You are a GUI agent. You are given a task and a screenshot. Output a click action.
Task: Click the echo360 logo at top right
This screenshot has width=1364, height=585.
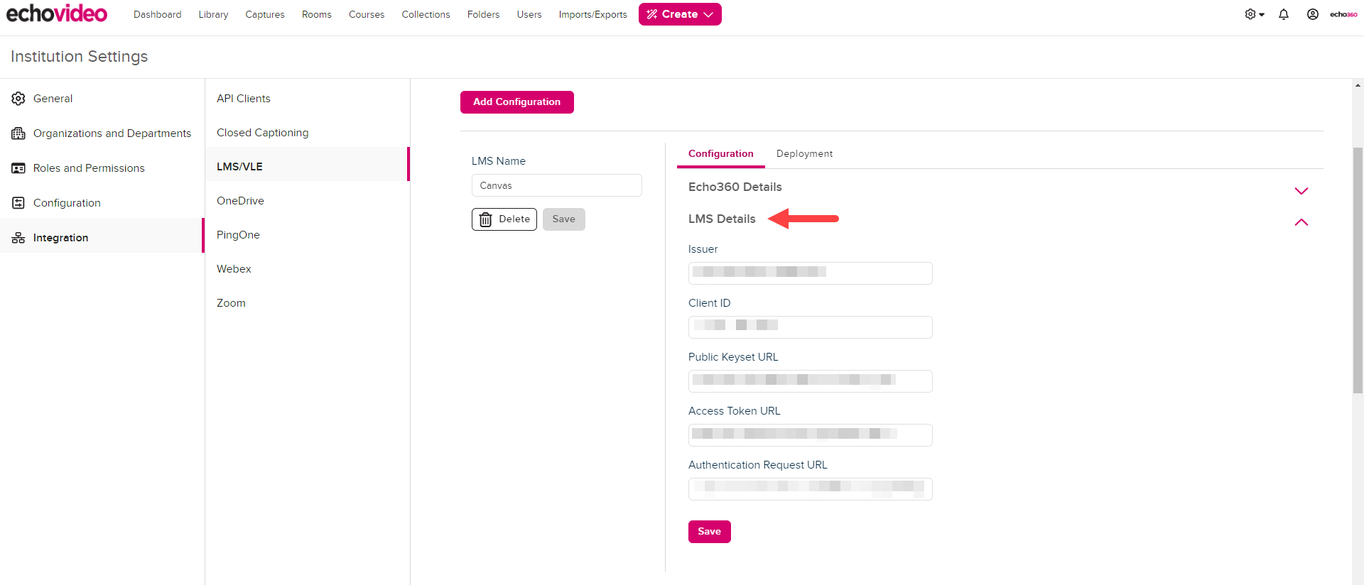pos(1343,14)
